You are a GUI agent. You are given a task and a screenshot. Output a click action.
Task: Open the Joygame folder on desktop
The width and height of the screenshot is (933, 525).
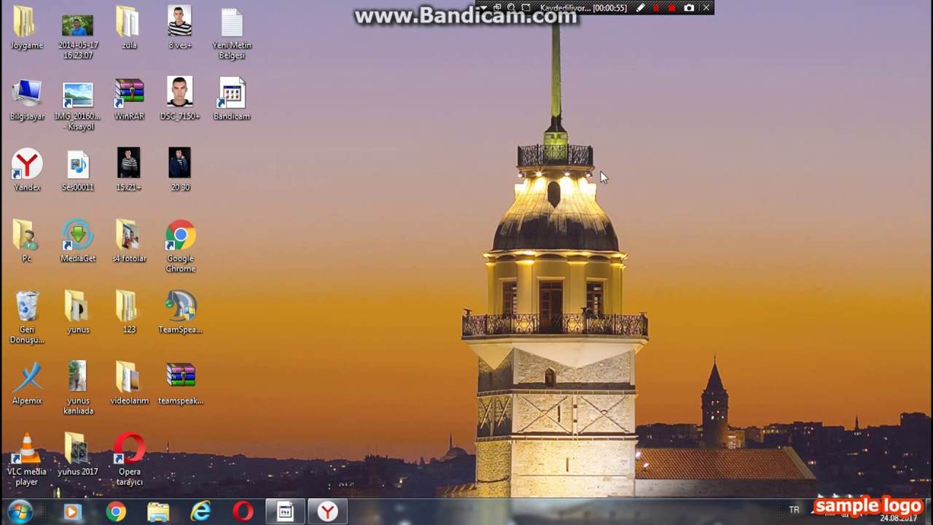pos(27,28)
